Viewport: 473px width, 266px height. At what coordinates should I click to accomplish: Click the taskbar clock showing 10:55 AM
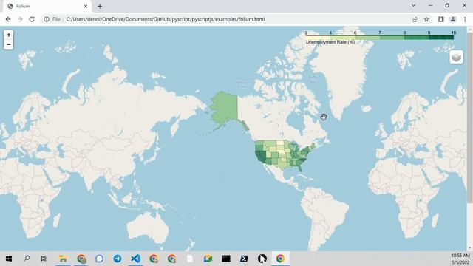click(x=460, y=256)
